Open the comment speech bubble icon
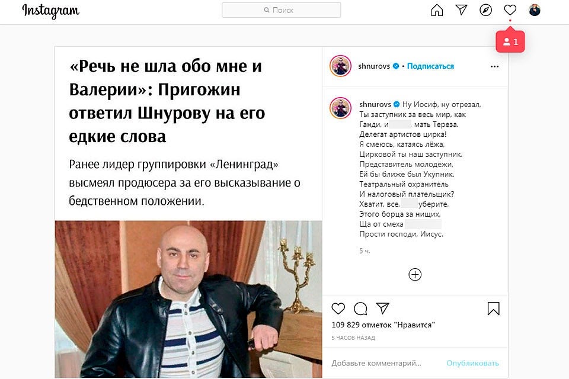This screenshot has width=569, height=379. (x=360, y=309)
